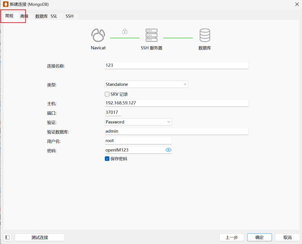Image resolution: width=302 pixels, height=244 pixels.
Task: Click the 测试连接 button
Action: coord(40,237)
